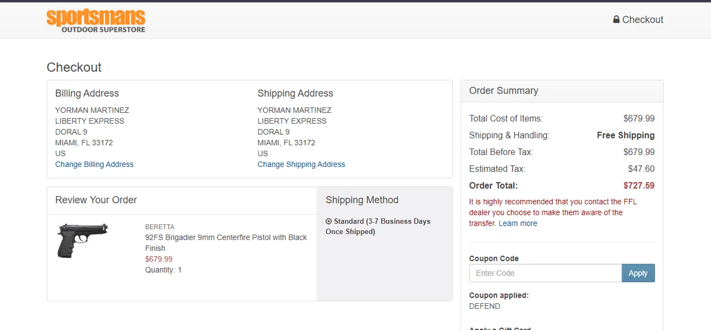Screen dimensions: 711x330
Task: Click the $679.99 item price in order review
Action: tap(159, 259)
